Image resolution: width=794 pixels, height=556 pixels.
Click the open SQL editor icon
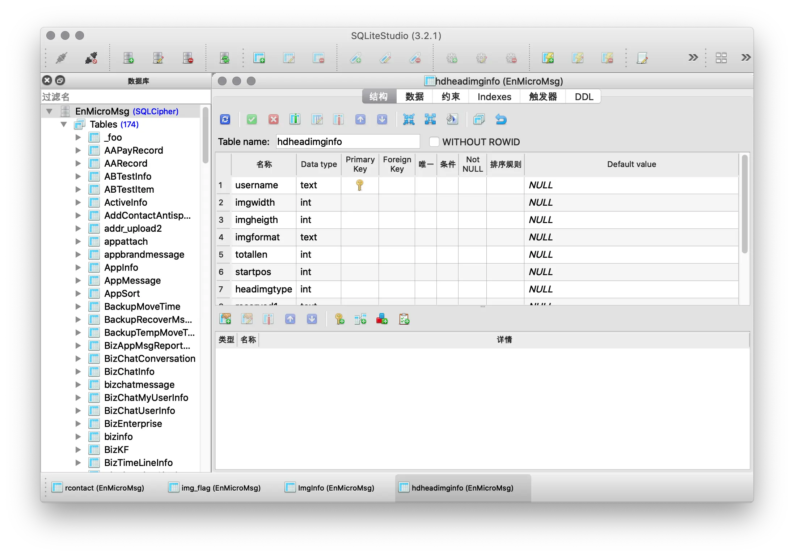point(642,58)
